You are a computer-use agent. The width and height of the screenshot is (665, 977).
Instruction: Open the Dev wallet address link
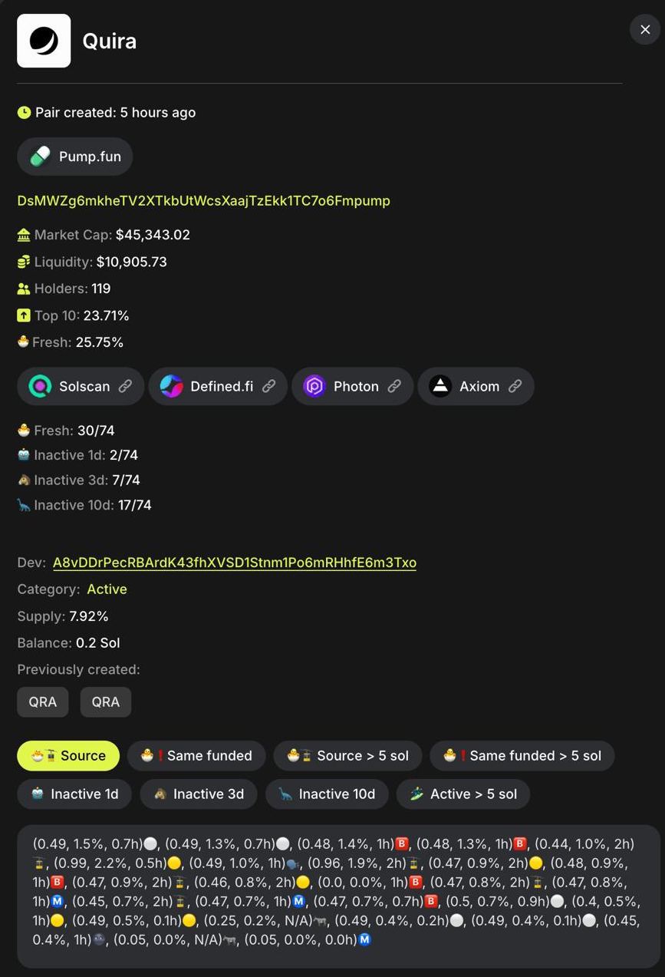pyautogui.click(x=234, y=563)
